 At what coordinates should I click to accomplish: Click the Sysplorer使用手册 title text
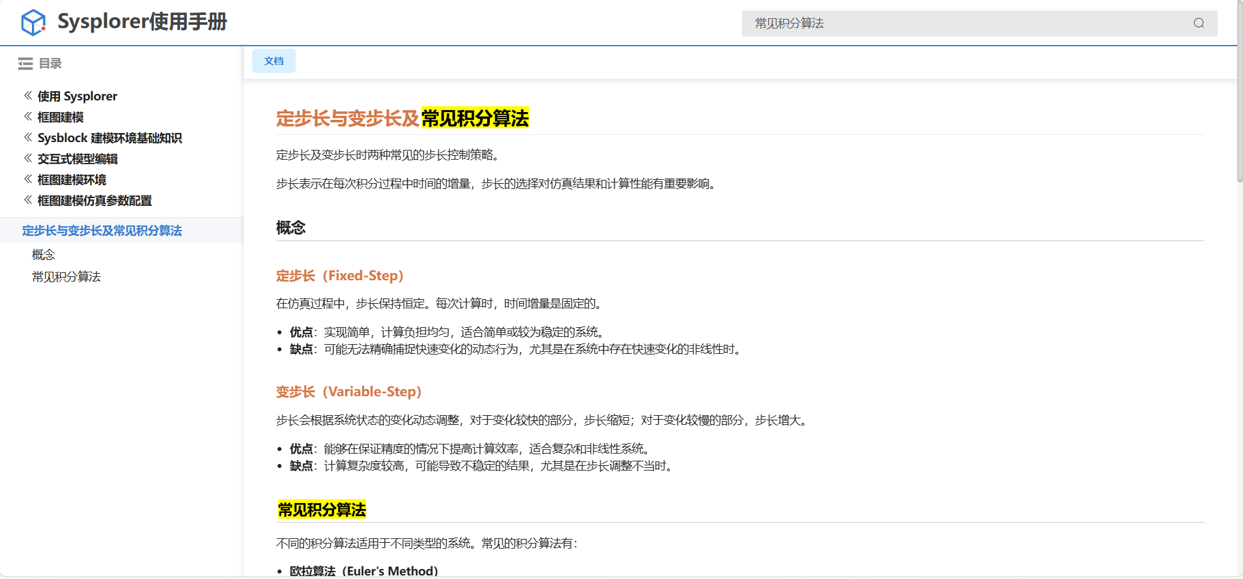click(x=142, y=22)
